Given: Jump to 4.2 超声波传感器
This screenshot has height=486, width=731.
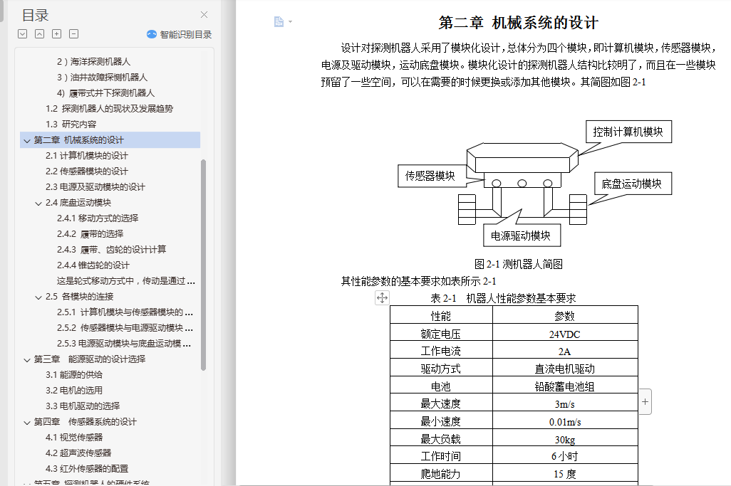Looking at the screenshot, I should pos(78,453).
